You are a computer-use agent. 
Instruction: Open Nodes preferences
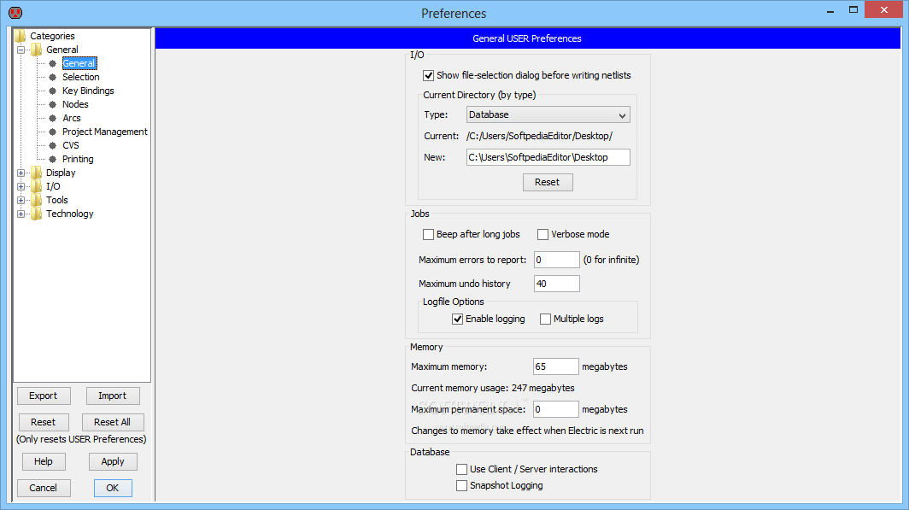tap(75, 104)
